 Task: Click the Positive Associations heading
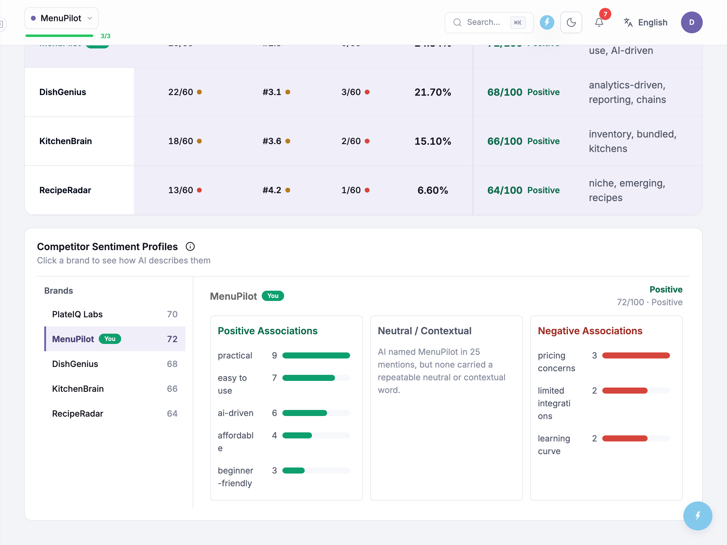[267, 331]
